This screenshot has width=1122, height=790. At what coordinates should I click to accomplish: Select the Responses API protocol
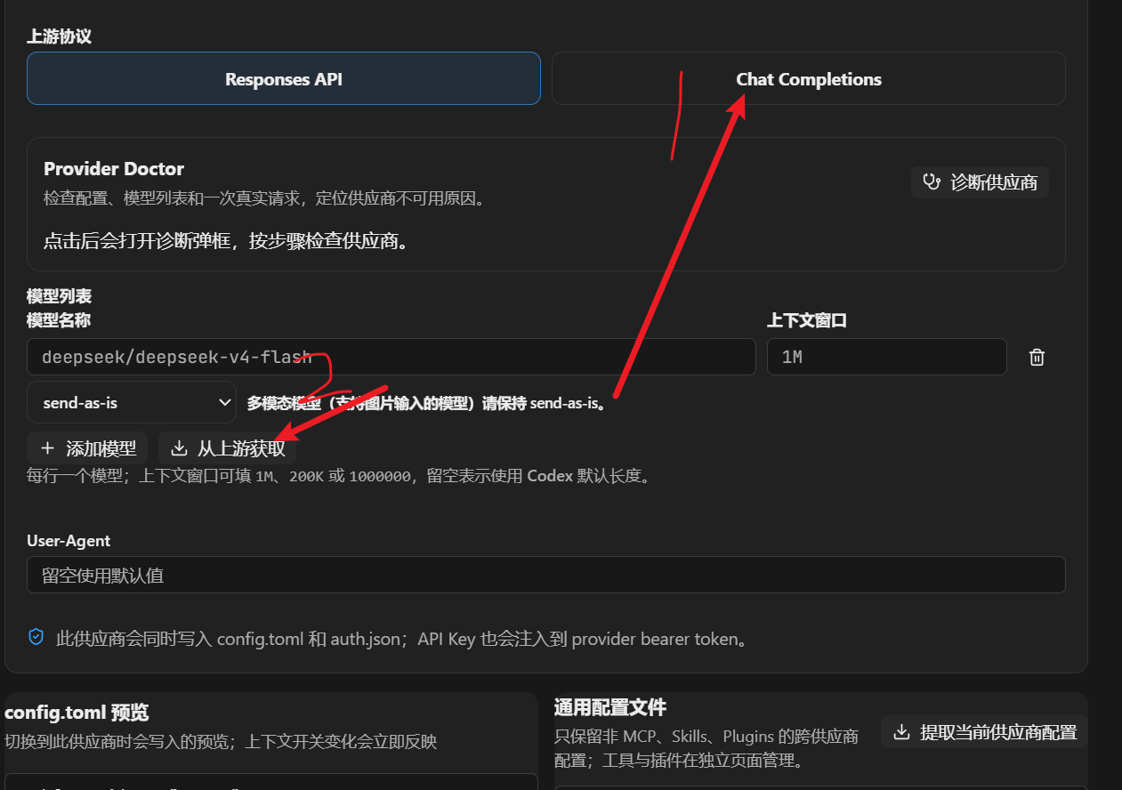pyautogui.click(x=283, y=78)
